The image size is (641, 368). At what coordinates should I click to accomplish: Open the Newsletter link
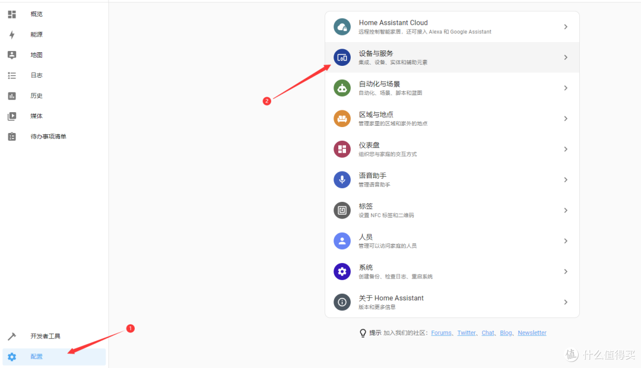[x=532, y=333]
